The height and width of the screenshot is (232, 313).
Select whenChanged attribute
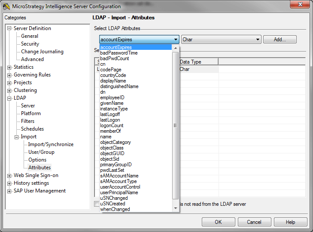pyautogui.click(x=136, y=209)
